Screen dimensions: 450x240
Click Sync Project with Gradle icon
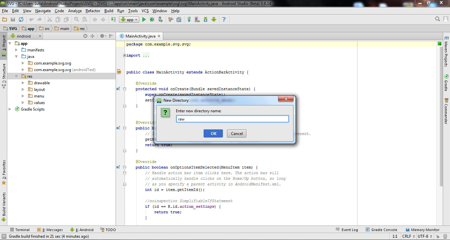[189, 20]
